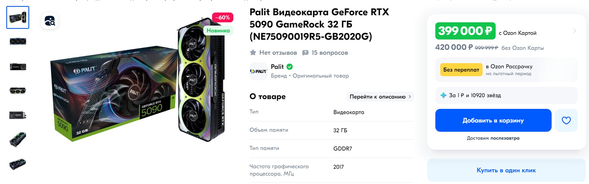Viewport: 589px width, 184px height.
Task: Click the green verified brand checkmark
Action: point(290,67)
